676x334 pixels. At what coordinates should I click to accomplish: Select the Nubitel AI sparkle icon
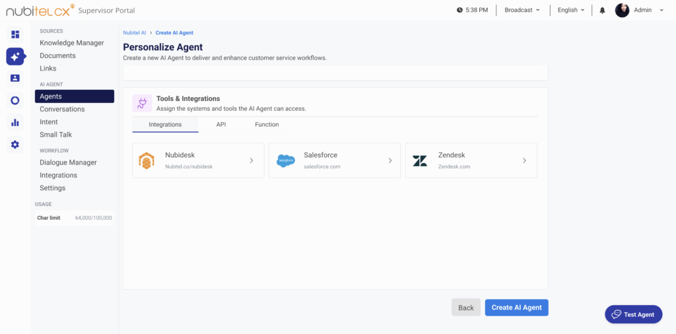[x=15, y=57]
